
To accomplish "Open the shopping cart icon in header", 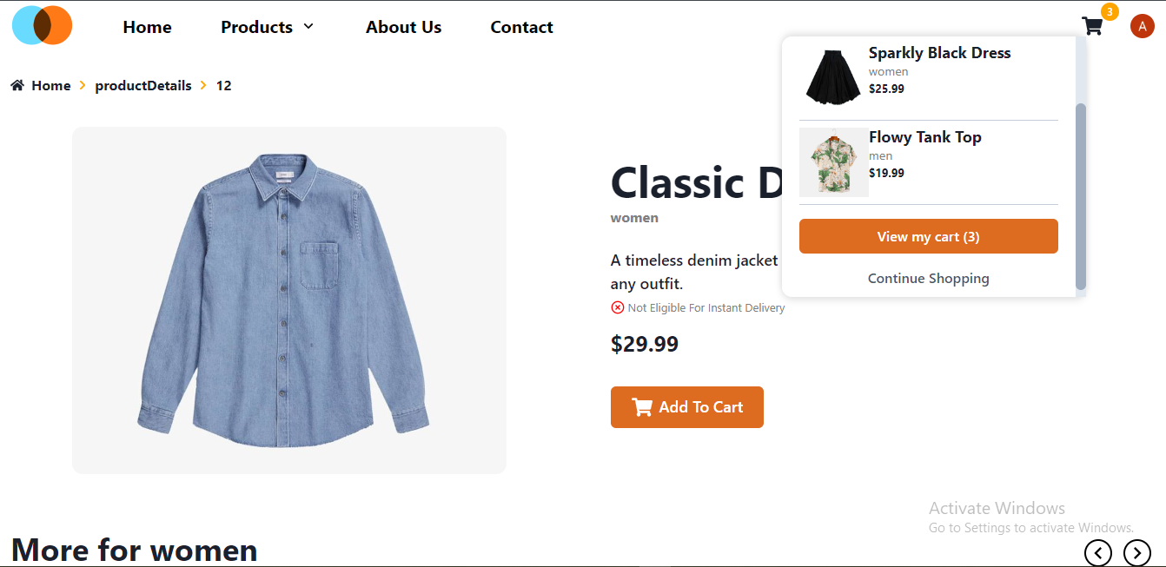I will 1092,26.
